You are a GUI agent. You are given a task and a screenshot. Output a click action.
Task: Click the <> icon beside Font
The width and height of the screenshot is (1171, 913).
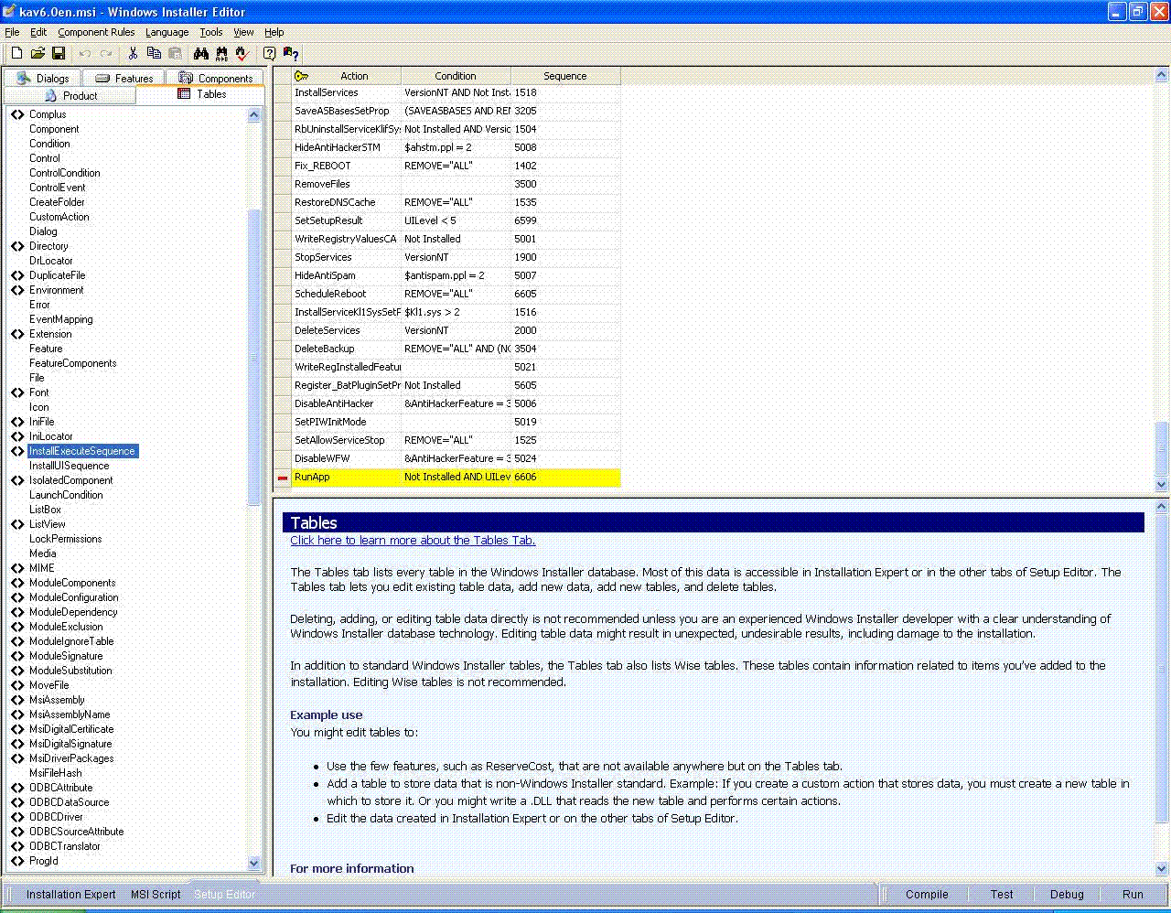tap(17, 392)
